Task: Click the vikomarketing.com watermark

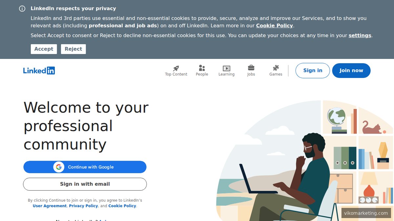Action: (x=367, y=213)
